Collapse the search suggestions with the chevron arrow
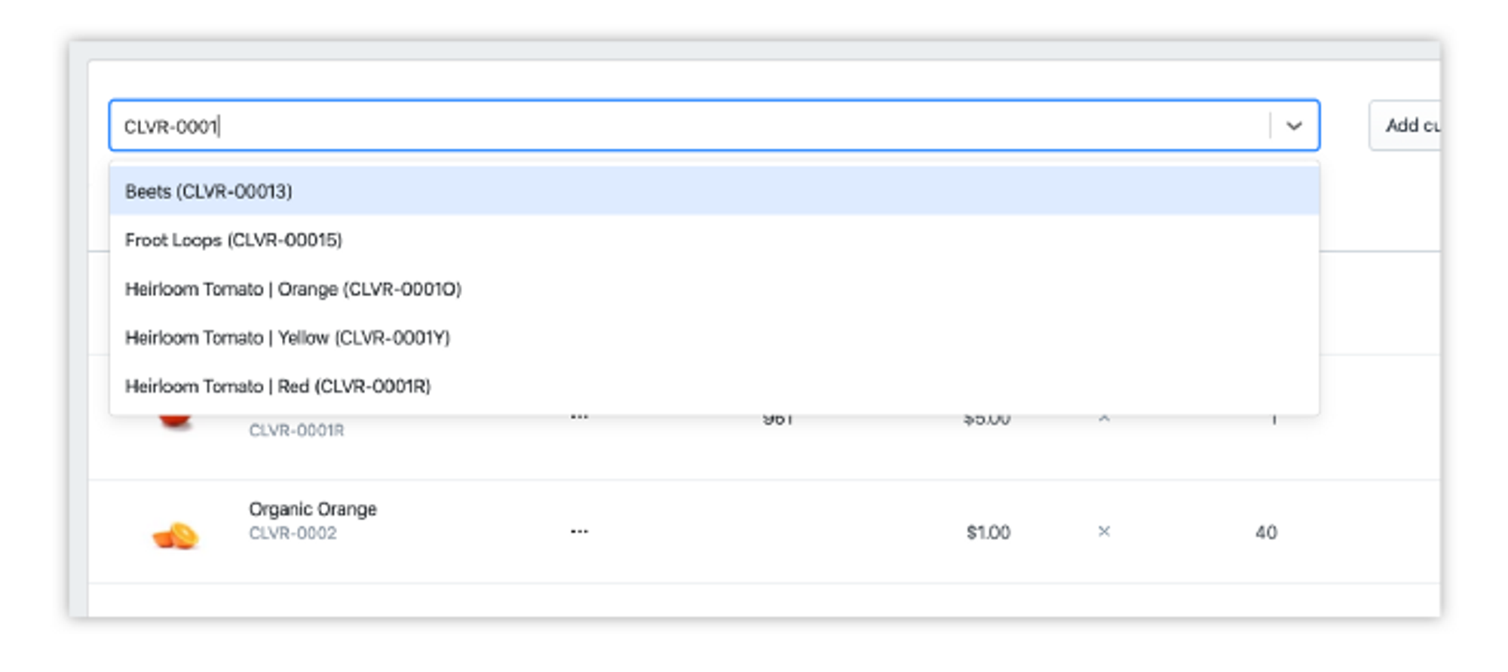 tap(1294, 126)
